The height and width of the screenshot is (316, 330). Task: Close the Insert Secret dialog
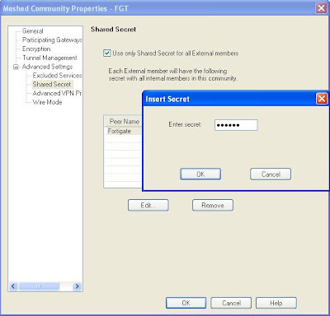click(322, 99)
